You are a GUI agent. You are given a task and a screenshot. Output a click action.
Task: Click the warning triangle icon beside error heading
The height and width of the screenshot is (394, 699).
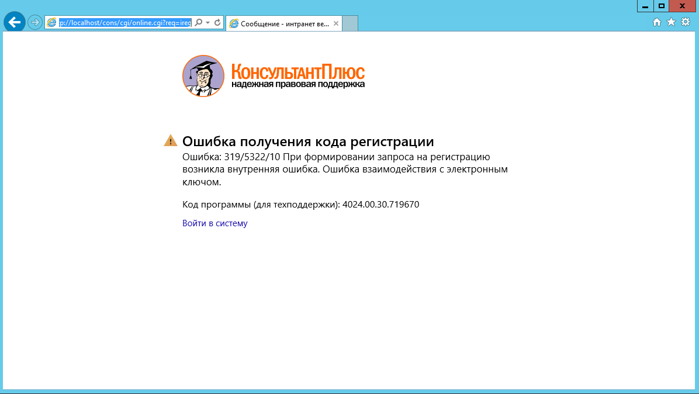(x=170, y=141)
